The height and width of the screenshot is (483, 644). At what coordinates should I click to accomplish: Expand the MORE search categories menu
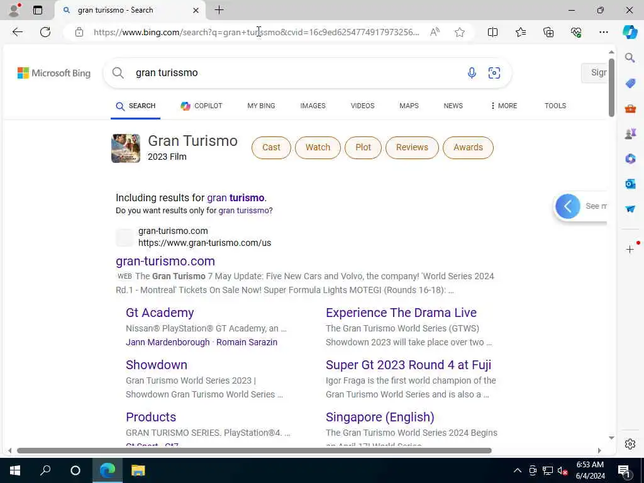(x=504, y=106)
